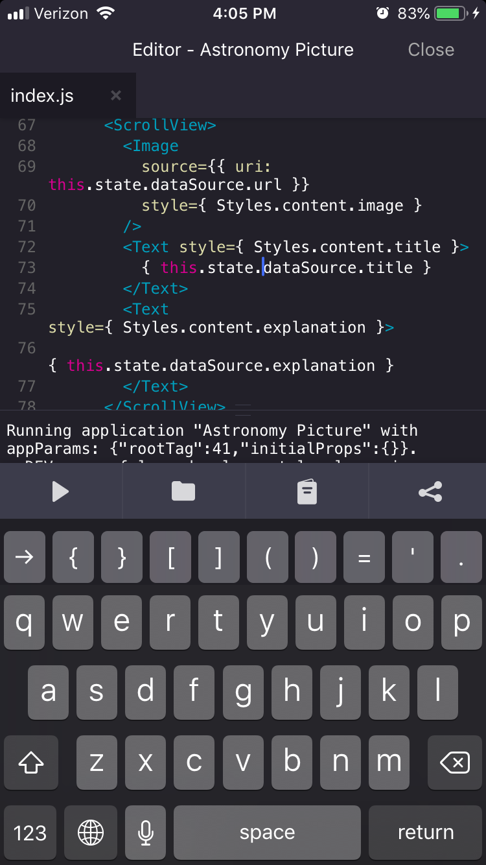Select the index.js file tab

click(x=43, y=96)
